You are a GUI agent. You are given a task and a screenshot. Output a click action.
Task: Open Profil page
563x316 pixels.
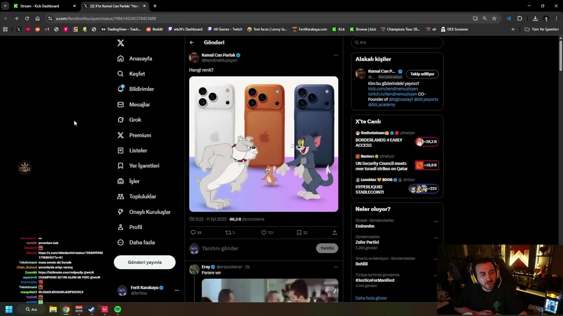(130, 227)
